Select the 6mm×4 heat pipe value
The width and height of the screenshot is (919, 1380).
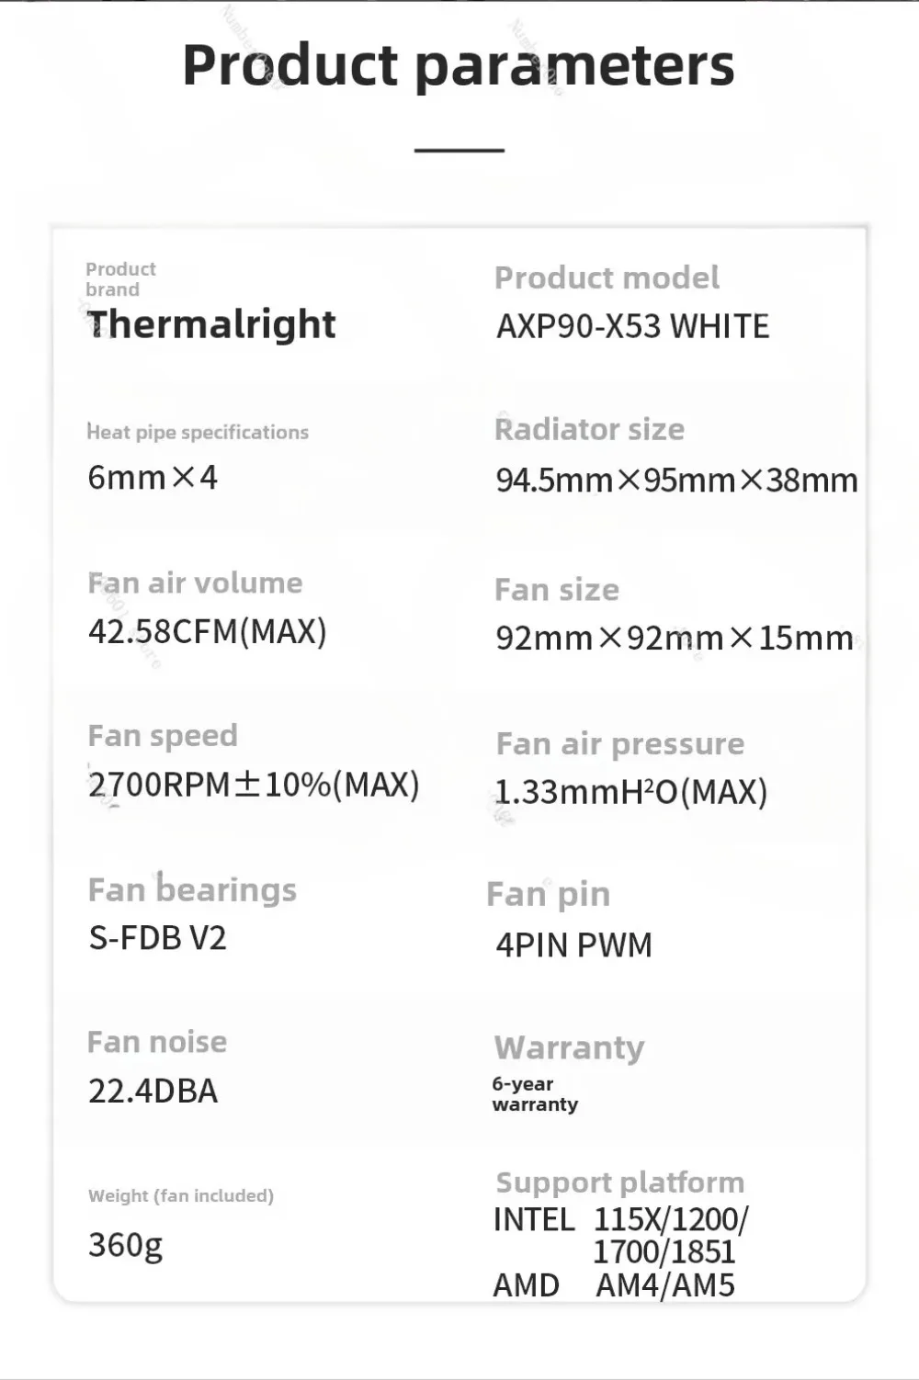[x=153, y=478]
